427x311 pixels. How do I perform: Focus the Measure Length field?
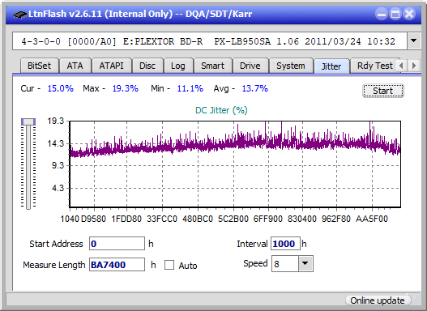(117, 265)
